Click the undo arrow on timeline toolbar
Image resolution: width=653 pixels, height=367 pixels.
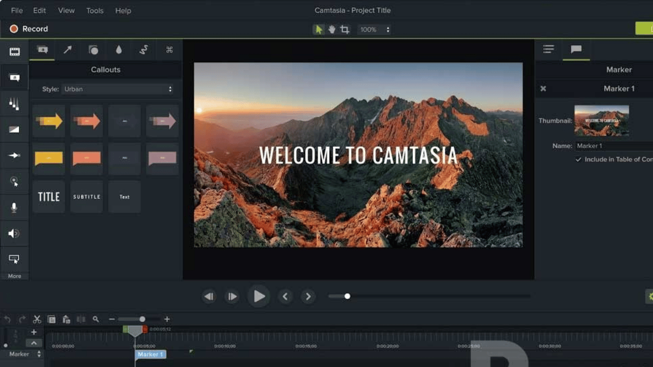point(7,320)
